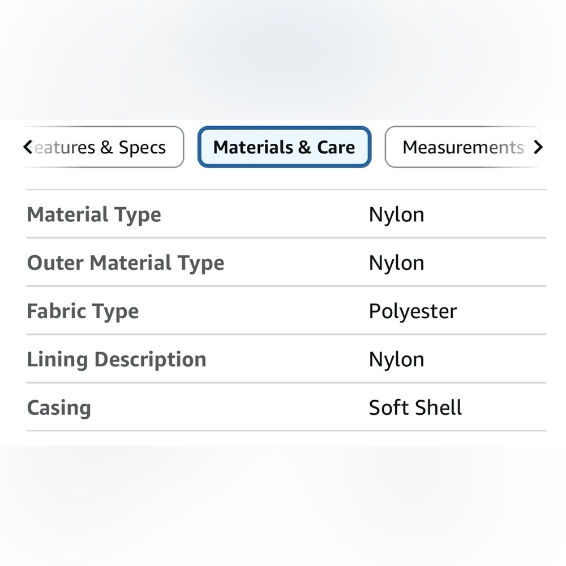Select the Materials & Care tab
Screen dimensions: 566x566
(x=284, y=147)
